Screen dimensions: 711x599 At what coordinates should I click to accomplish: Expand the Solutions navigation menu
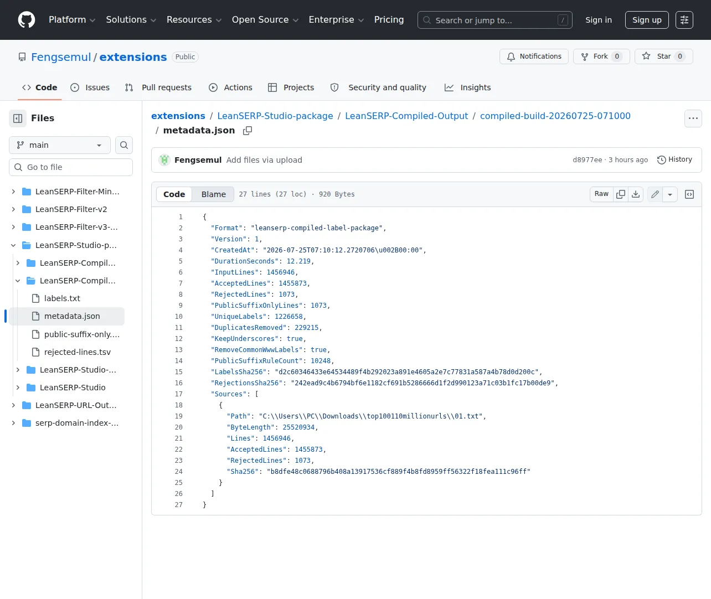click(x=131, y=20)
